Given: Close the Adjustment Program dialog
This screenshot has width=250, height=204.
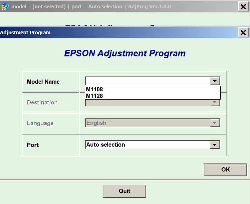Looking at the screenshot, I should click(243, 33).
